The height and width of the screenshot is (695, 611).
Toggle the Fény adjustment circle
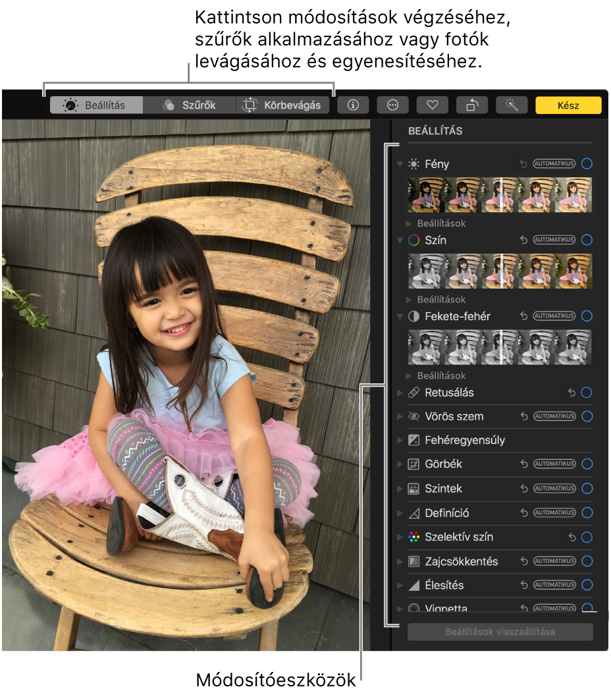[587, 163]
